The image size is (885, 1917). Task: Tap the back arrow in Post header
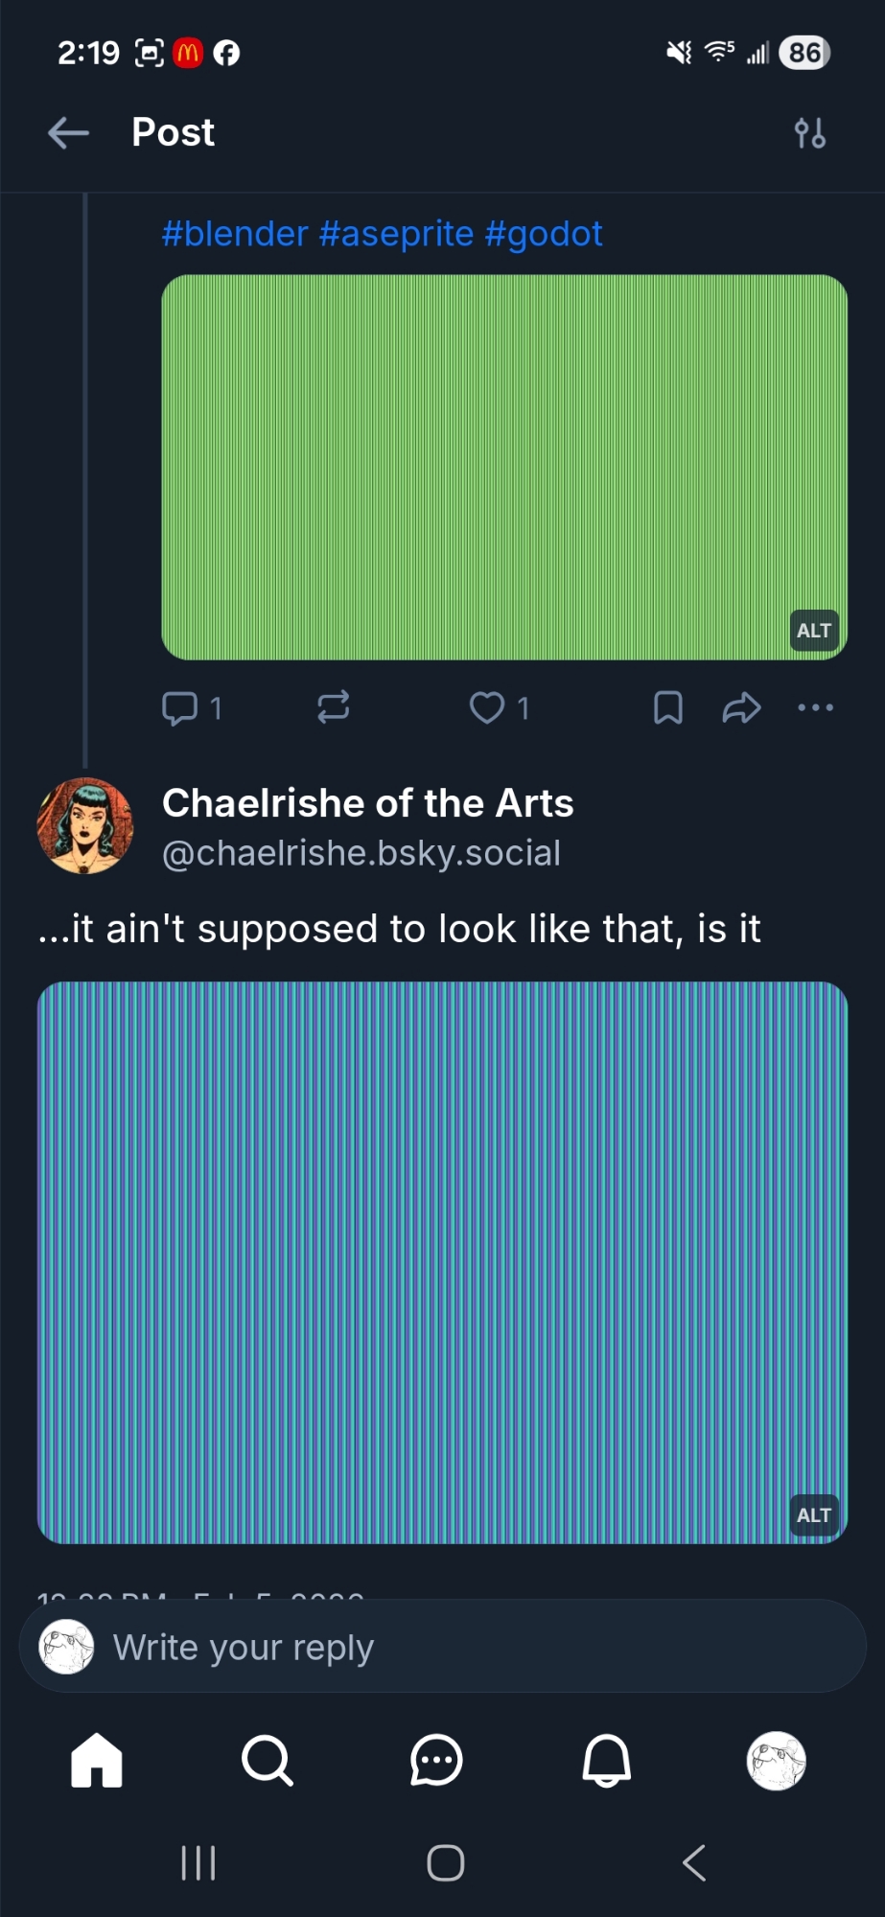(x=68, y=132)
